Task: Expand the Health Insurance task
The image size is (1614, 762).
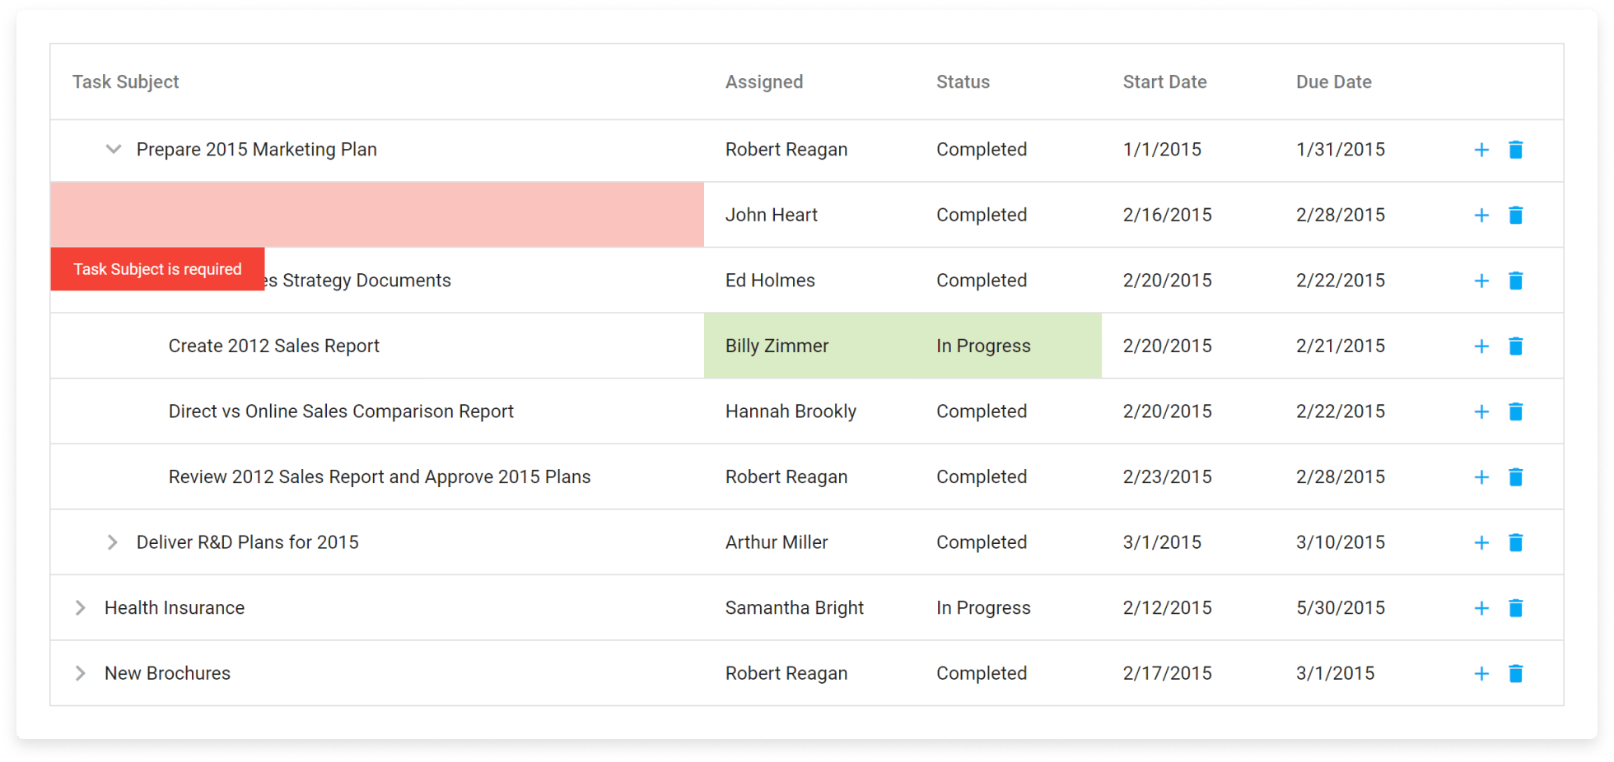Action: (81, 608)
